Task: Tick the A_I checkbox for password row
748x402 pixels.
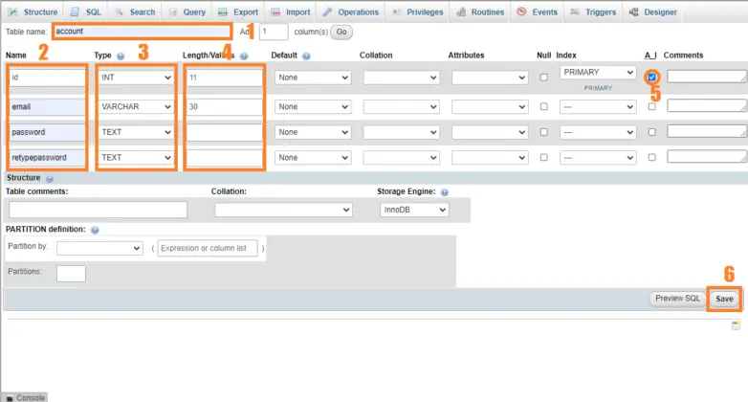Action: click(651, 132)
